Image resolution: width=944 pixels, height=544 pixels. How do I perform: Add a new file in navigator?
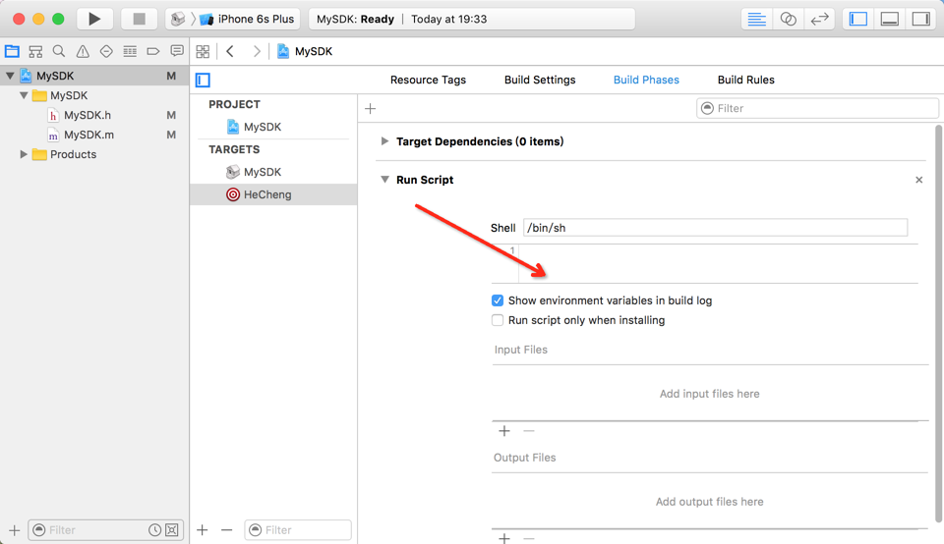tap(15, 530)
